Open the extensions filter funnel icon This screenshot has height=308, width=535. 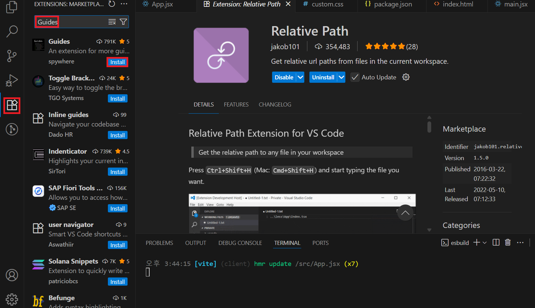coord(123,22)
